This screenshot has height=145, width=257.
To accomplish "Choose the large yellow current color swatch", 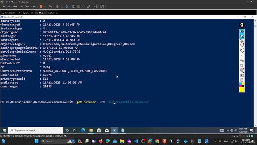I will pos(242,89).
